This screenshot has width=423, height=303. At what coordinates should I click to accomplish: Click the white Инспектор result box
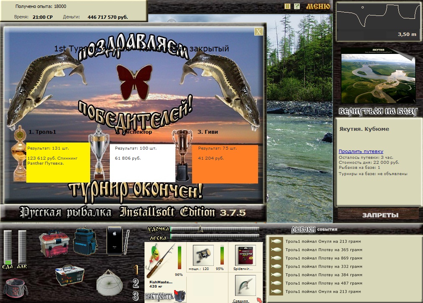tap(142, 163)
